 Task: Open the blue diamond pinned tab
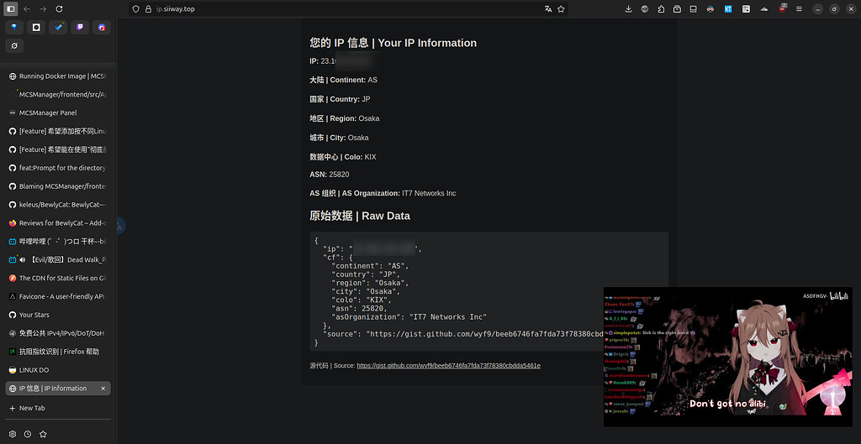[14, 28]
